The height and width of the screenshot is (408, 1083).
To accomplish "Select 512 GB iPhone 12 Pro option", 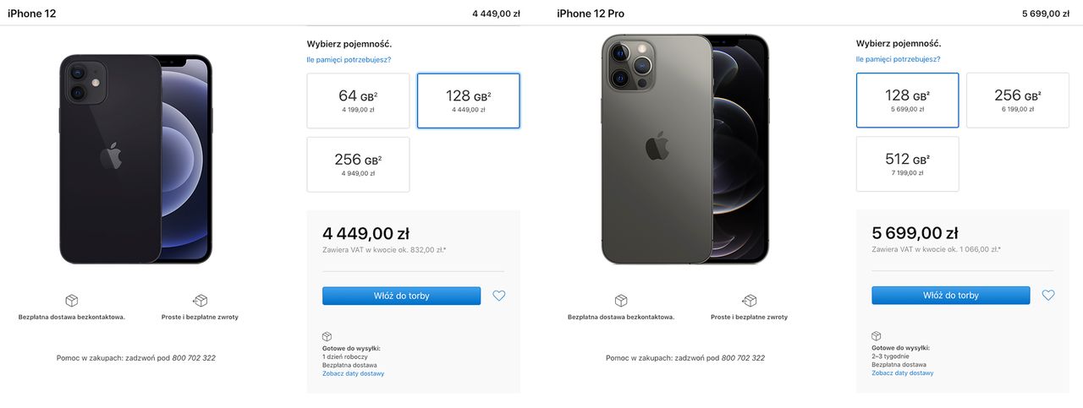I will pyautogui.click(x=908, y=164).
